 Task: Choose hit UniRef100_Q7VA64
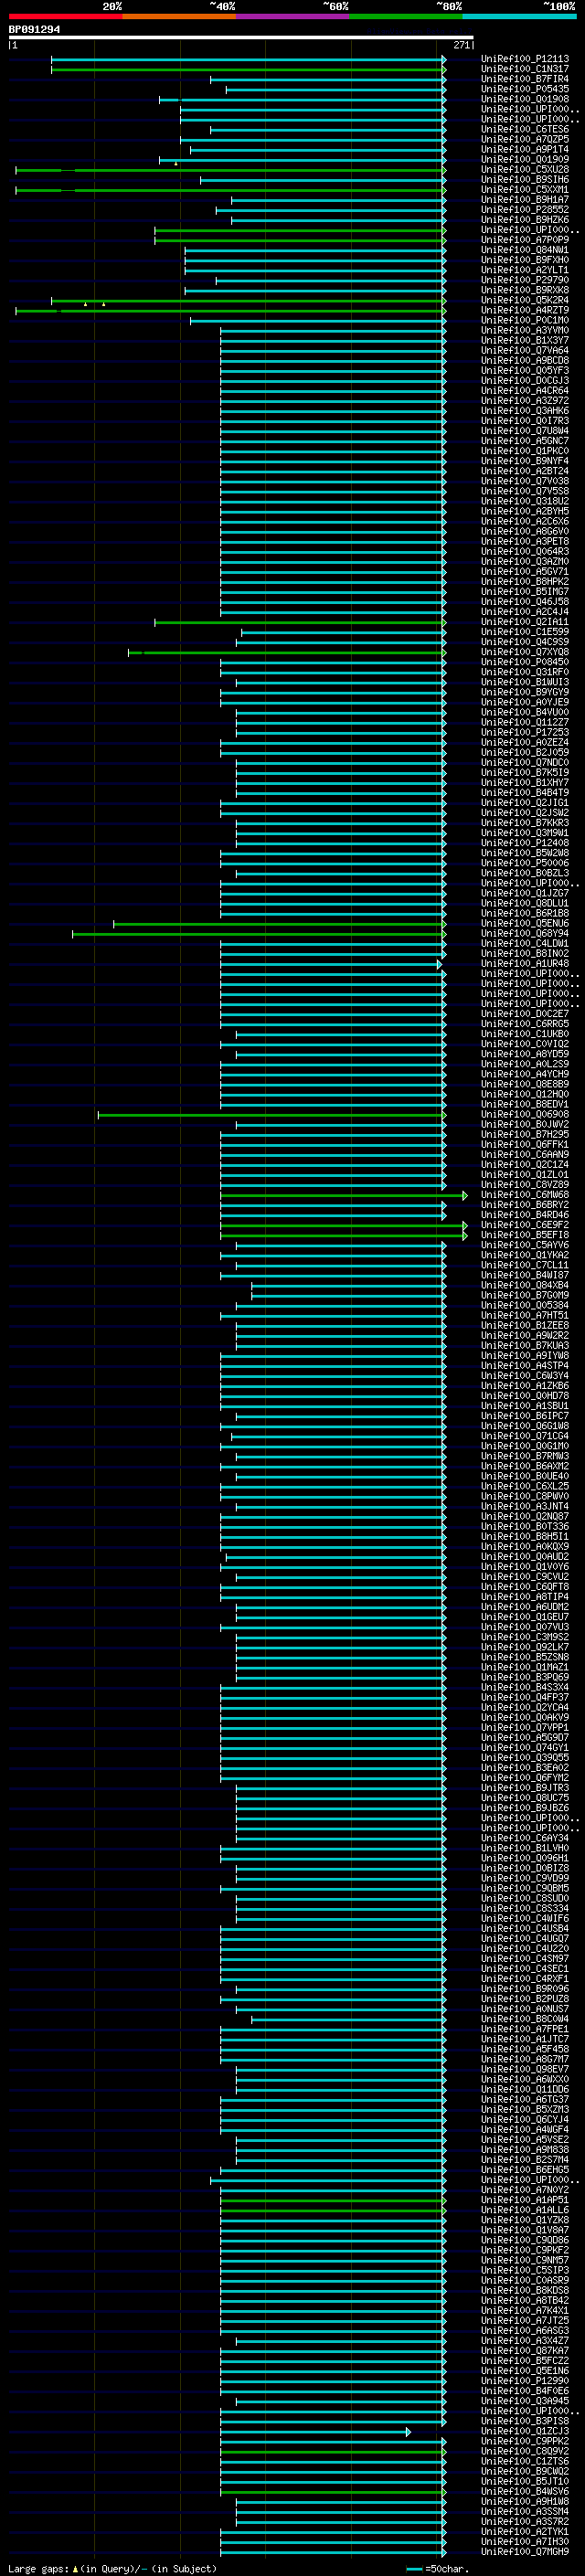[x=525, y=350]
